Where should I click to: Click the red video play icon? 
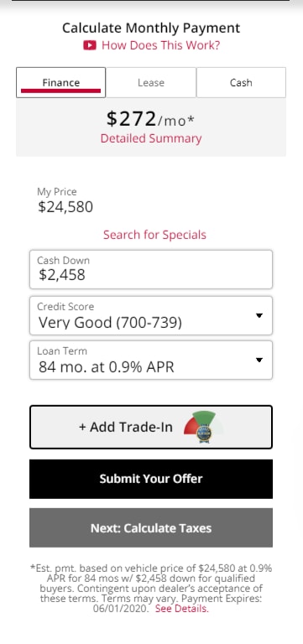point(89,45)
